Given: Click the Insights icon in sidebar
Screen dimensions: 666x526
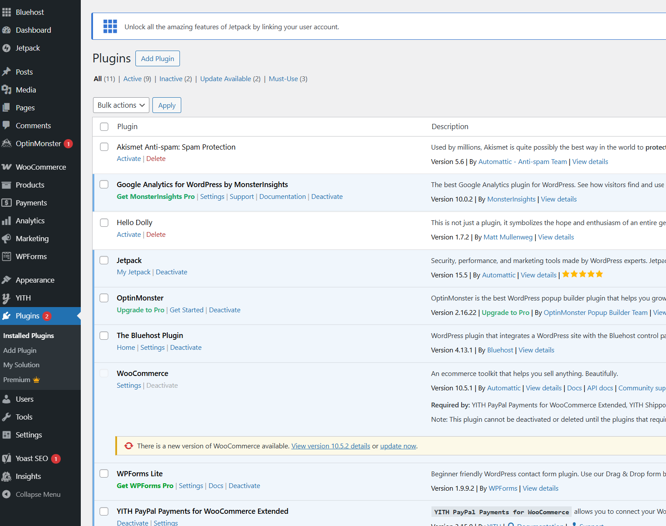Looking at the screenshot, I should 7,476.
